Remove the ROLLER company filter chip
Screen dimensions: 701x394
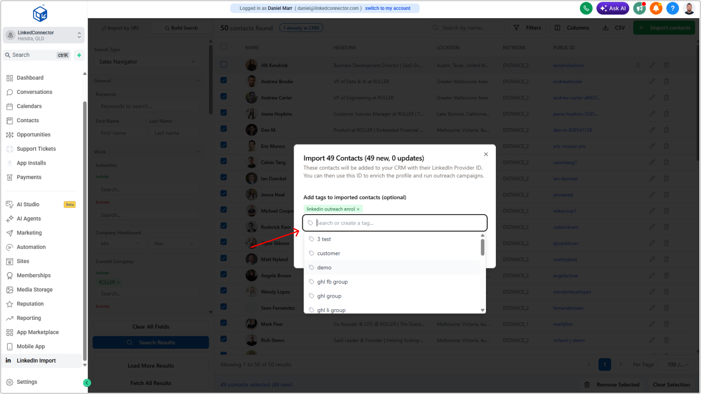point(118,282)
